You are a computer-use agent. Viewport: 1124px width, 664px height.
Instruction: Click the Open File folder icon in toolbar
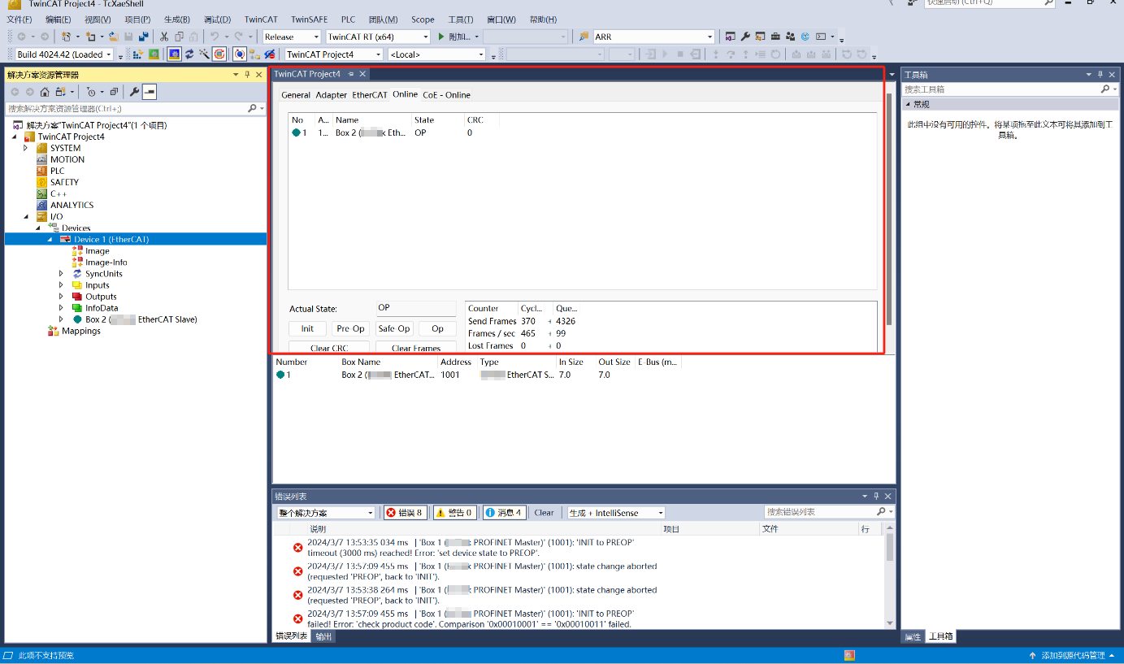point(114,37)
